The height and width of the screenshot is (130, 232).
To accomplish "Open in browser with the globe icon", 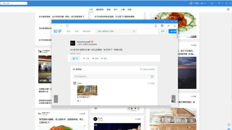I will point(162,26).
